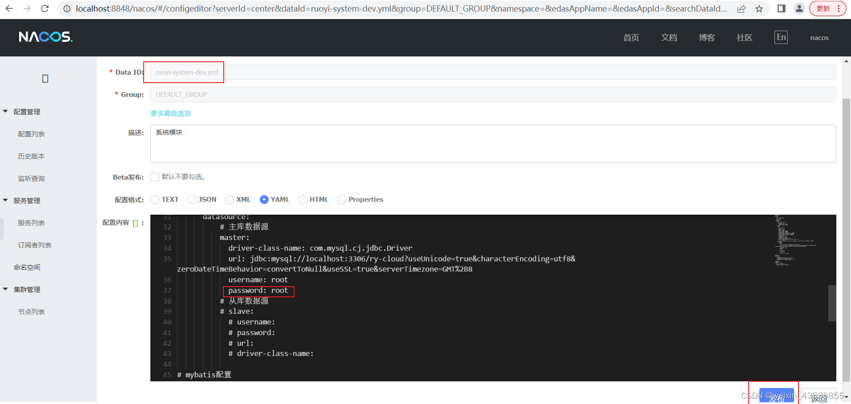Collapse 服务管理 menu group

(x=27, y=201)
